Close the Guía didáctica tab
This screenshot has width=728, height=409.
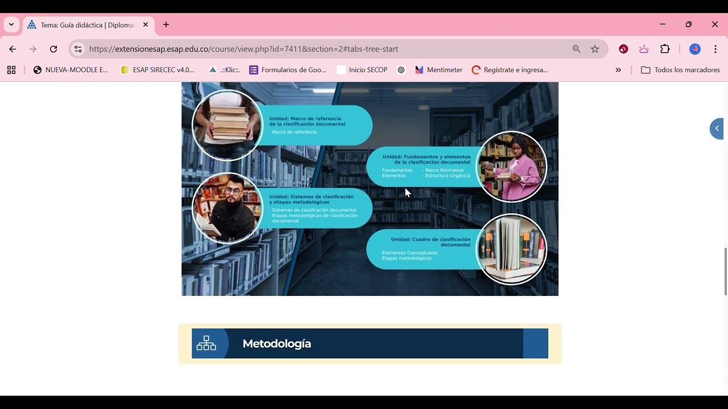click(146, 25)
